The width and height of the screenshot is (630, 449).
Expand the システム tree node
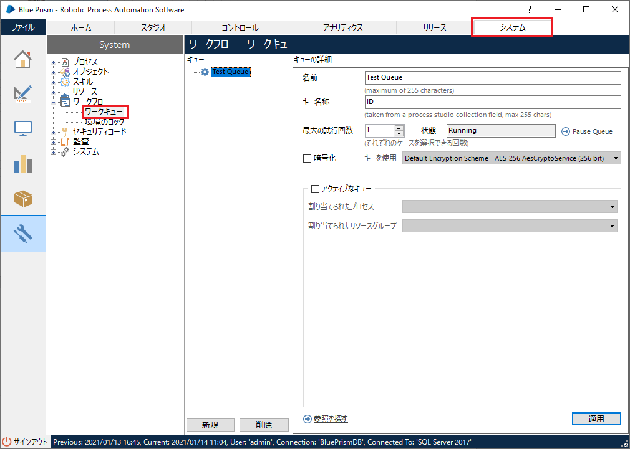pyautogui.click(x=53, y=152)
